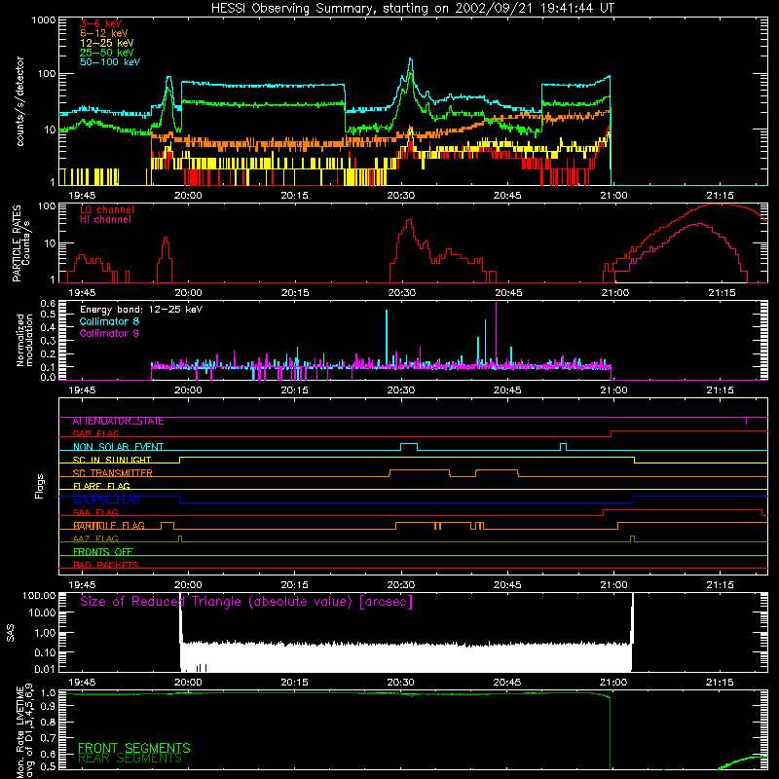
Task: Click the LO channel legend label
Action: point(107,209)
